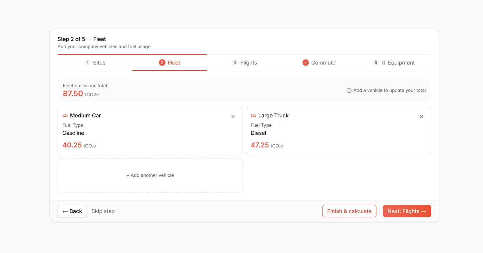Click 'Add a vehicle to update your total' hint
The width and height of the screenshot is (483, 253).
389,90
